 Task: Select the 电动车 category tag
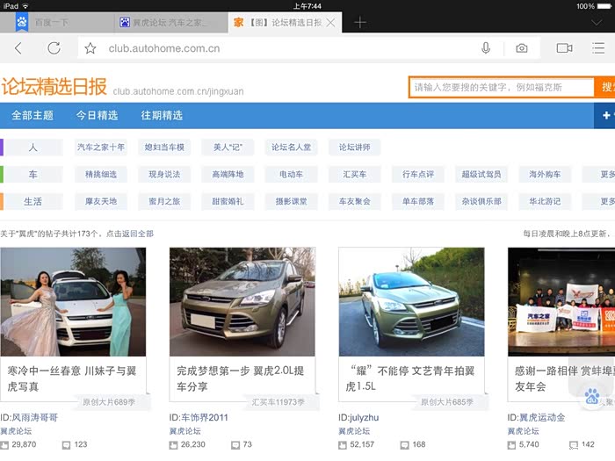291,175
